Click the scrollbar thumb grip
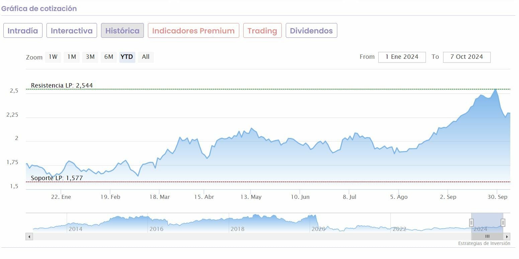519x259 pixels. coord(487,237)
